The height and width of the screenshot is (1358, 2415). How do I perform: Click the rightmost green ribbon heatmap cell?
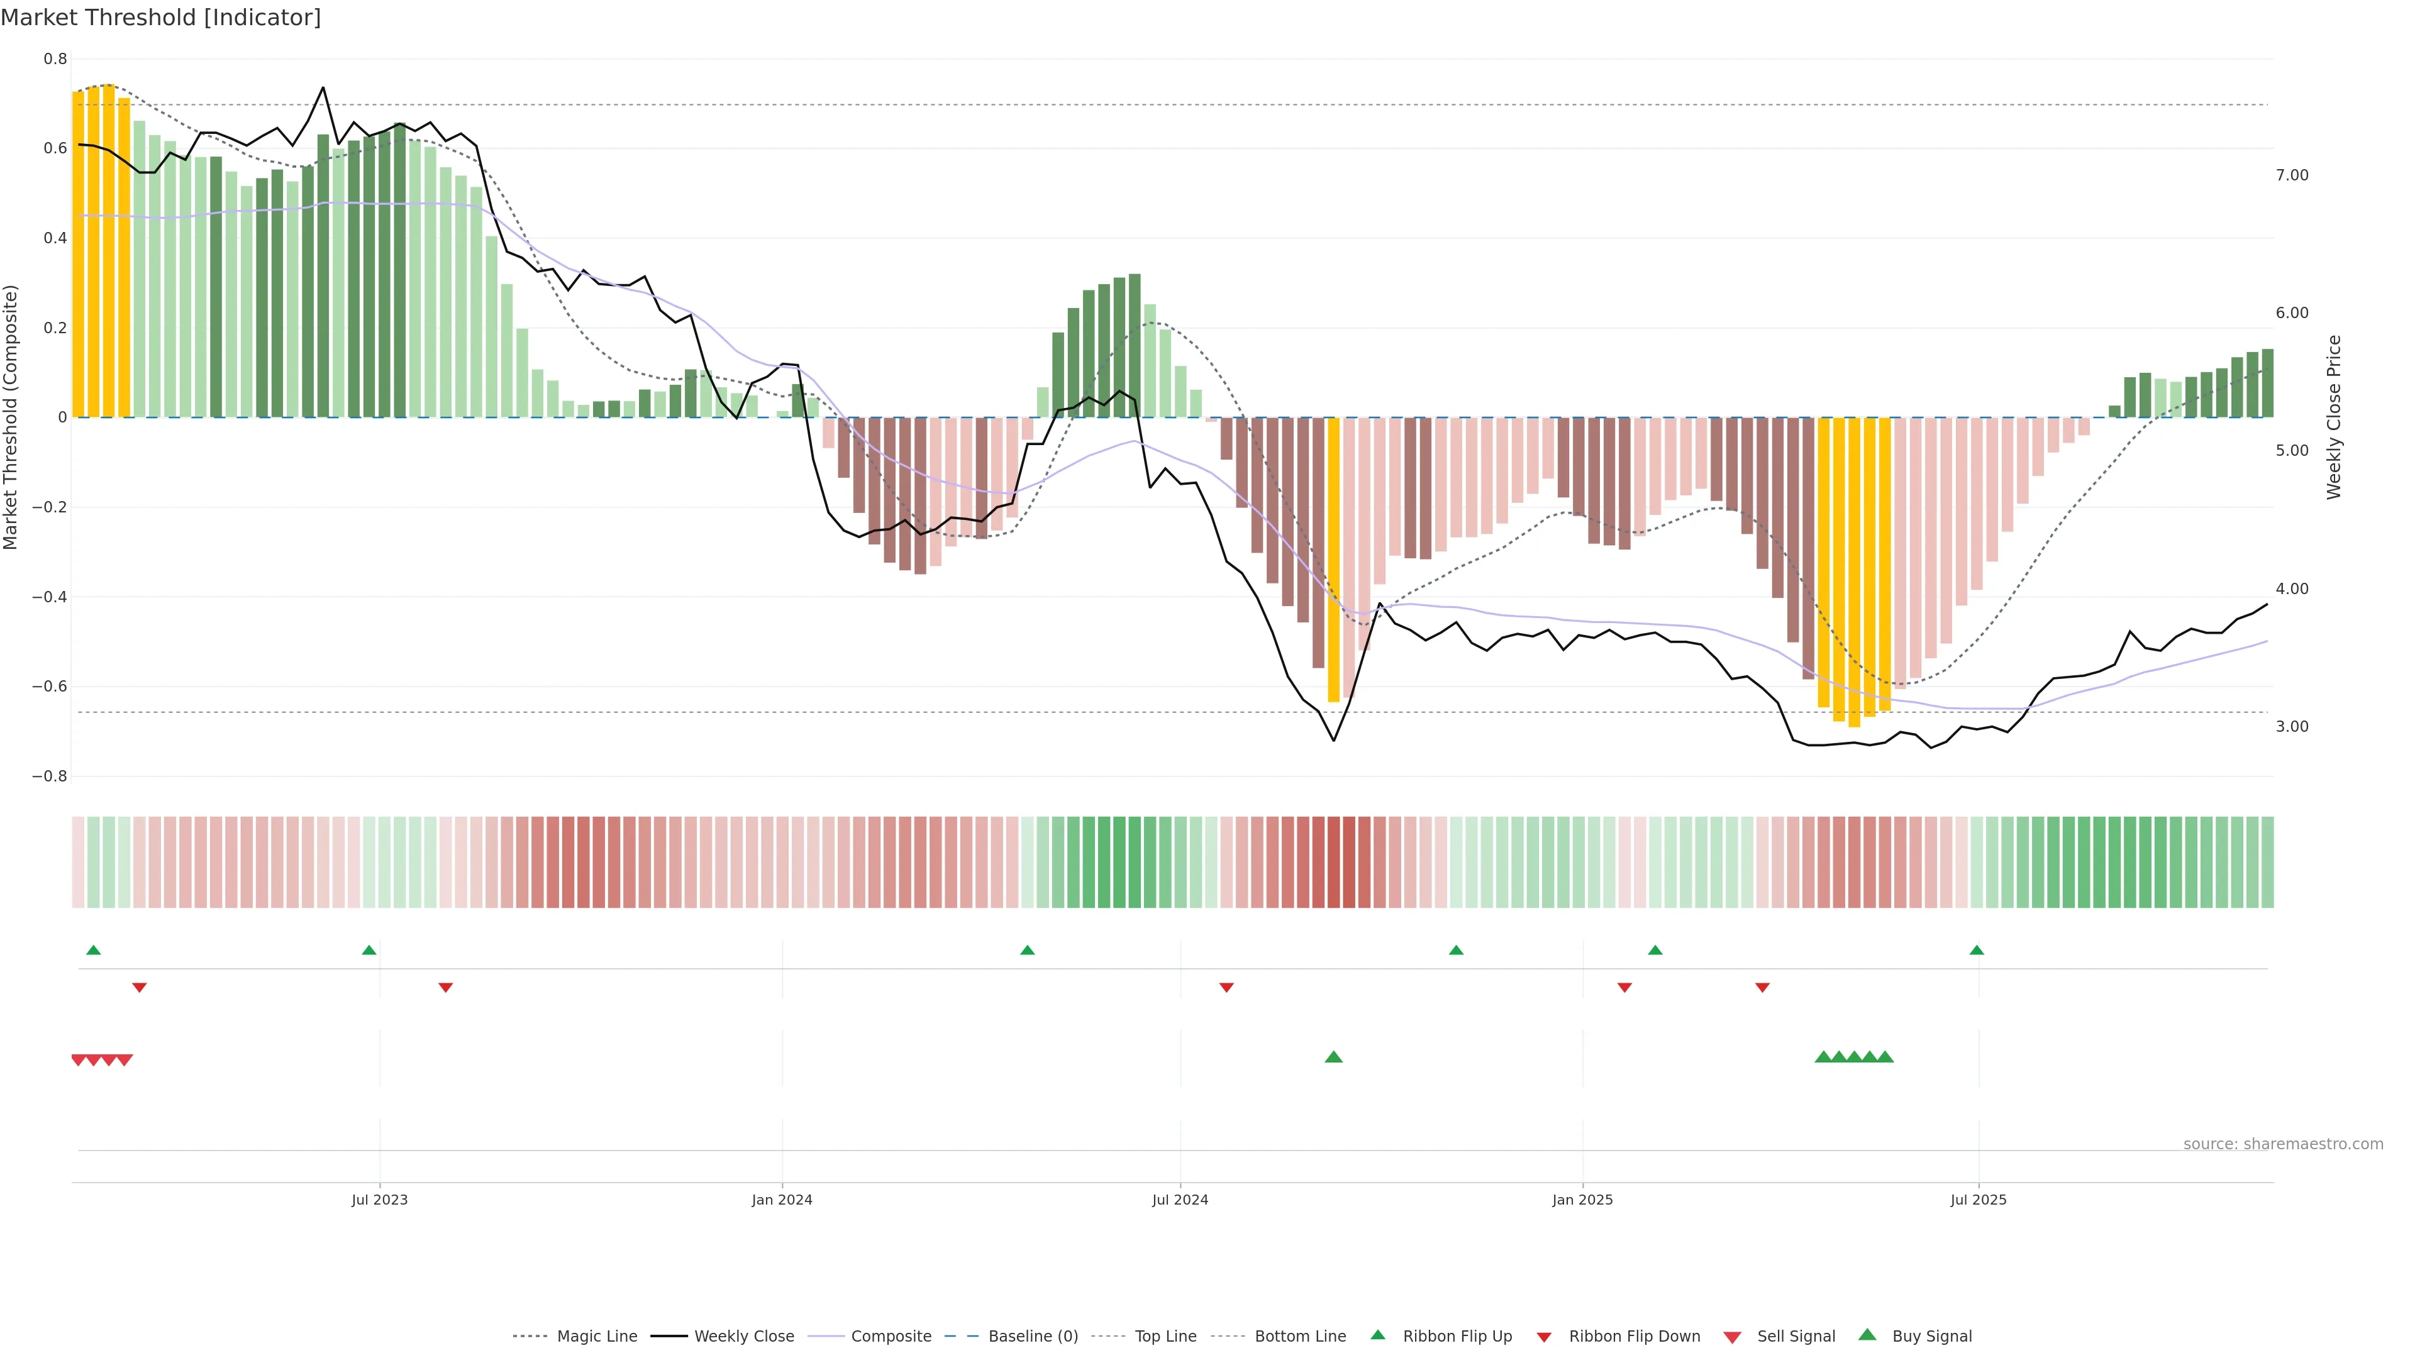point(2267,862)
